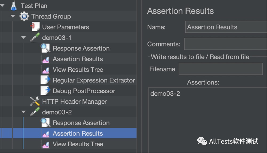Collapse the demo03-1 sampler node
This screenshot has height=153, width=267.
click(23, 38)
